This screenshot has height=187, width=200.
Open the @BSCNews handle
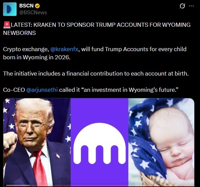(x=33, y=13)
